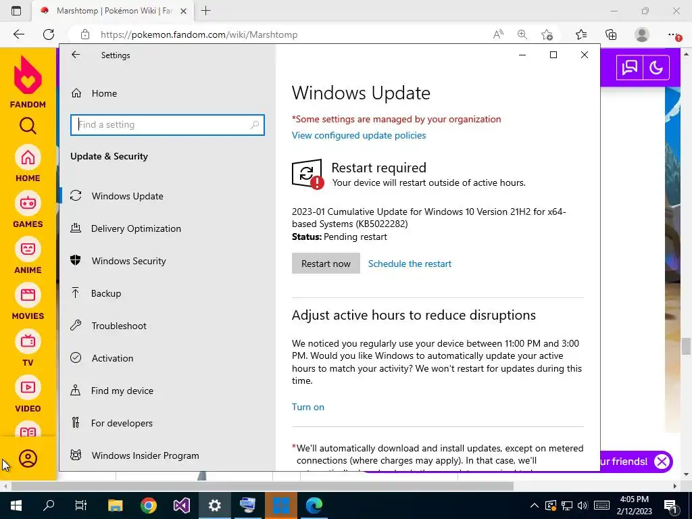
Task: Open Fandom user profile icon
Action: pyautogui.click(x=28, y=459)
